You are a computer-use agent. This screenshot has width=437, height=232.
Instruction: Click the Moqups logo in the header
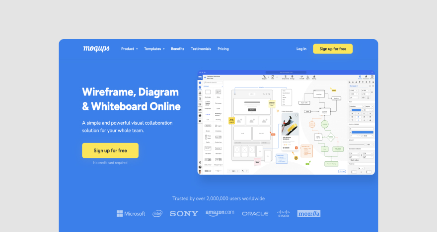96,48
